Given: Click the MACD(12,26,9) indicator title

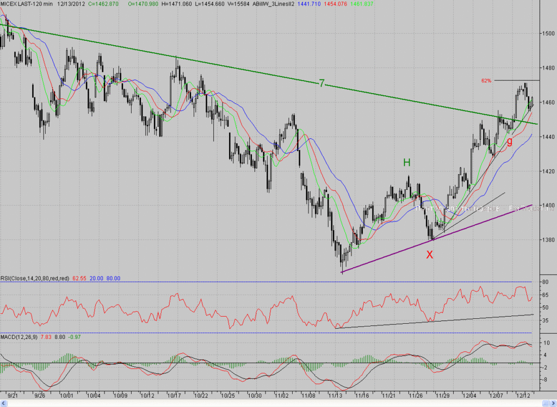Looking at the screenshot, I should (19, 337).
